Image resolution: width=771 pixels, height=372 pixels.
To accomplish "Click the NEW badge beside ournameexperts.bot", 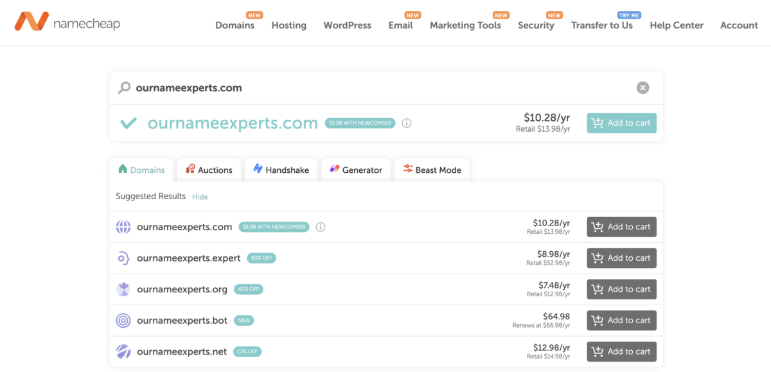I will [244, 320].
